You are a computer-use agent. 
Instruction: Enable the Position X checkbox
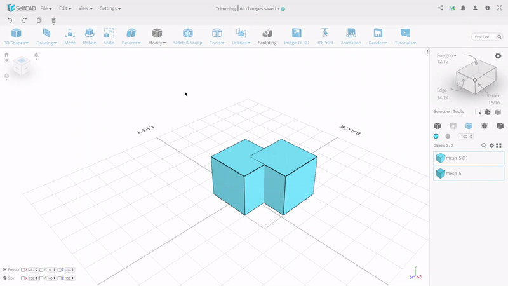pyautogui.click(x=23, y=269)
